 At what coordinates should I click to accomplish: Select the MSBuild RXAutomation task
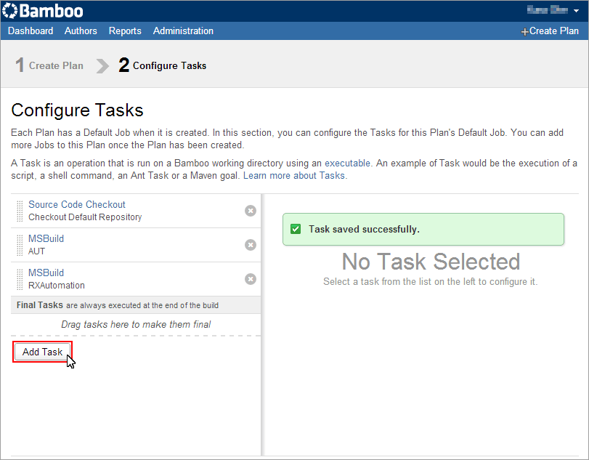[46, 273]
